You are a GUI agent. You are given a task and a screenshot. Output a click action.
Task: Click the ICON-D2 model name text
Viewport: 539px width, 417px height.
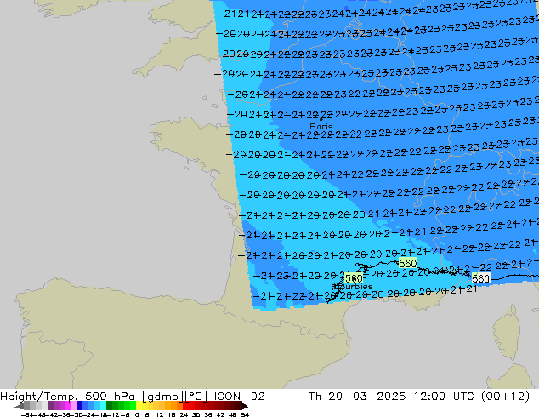[x=239, y=397]
